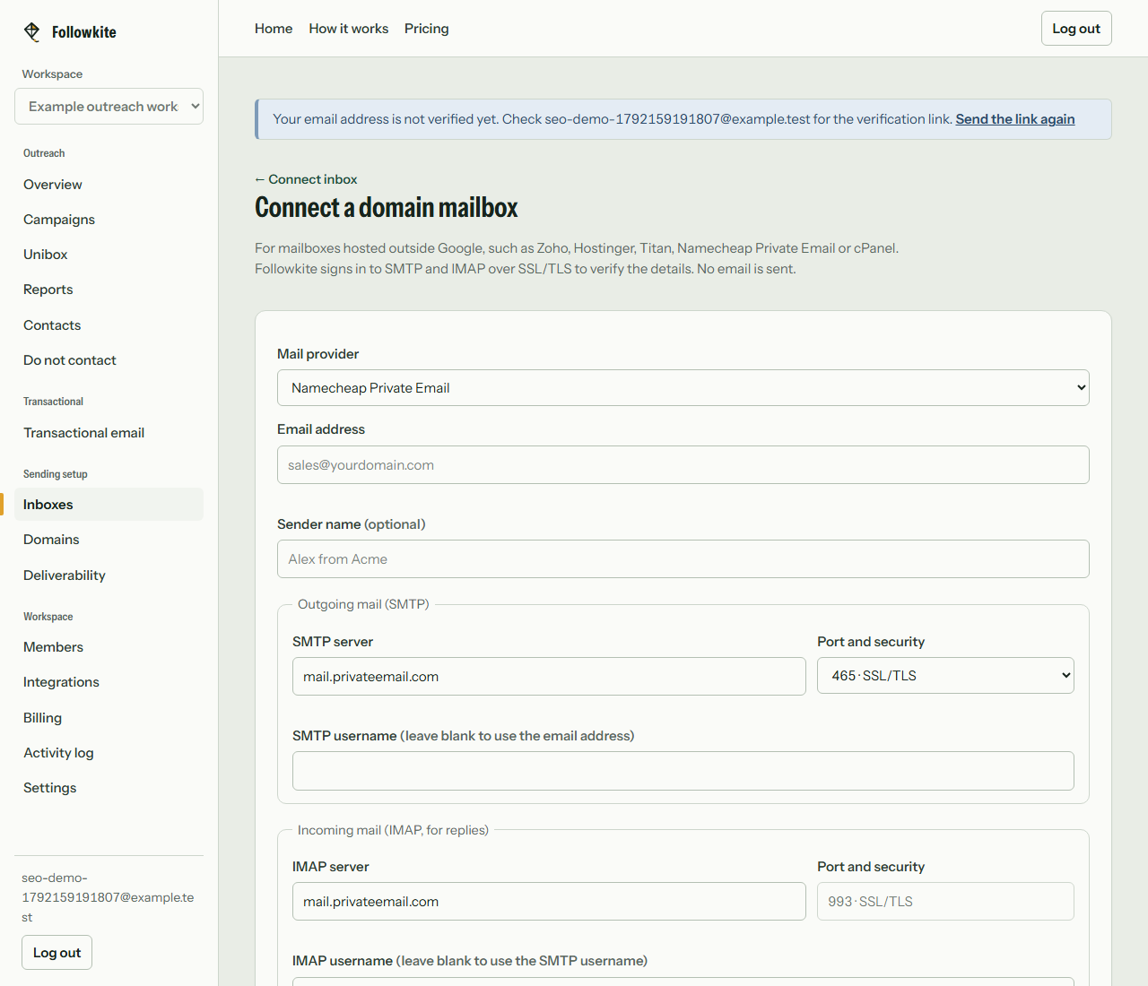Image resolution: width=1148 pixels, height=986 pixels.
Task: Click the IMAP port 993 SSL/TLS field
Action: (x=945, y=902)
